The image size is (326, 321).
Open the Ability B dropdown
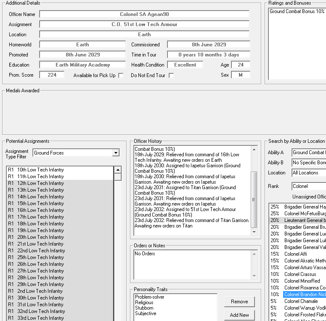(308, 162)
